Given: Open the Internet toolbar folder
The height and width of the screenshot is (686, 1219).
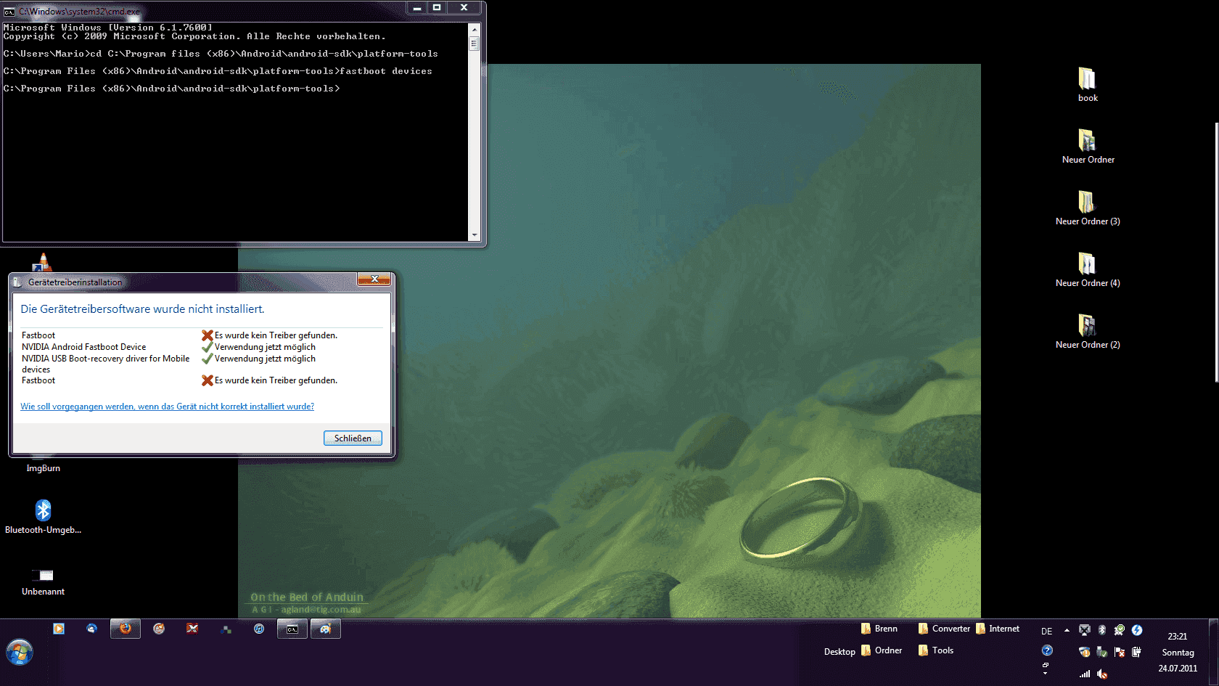Looking at the screenshot, I should (998, 629).
